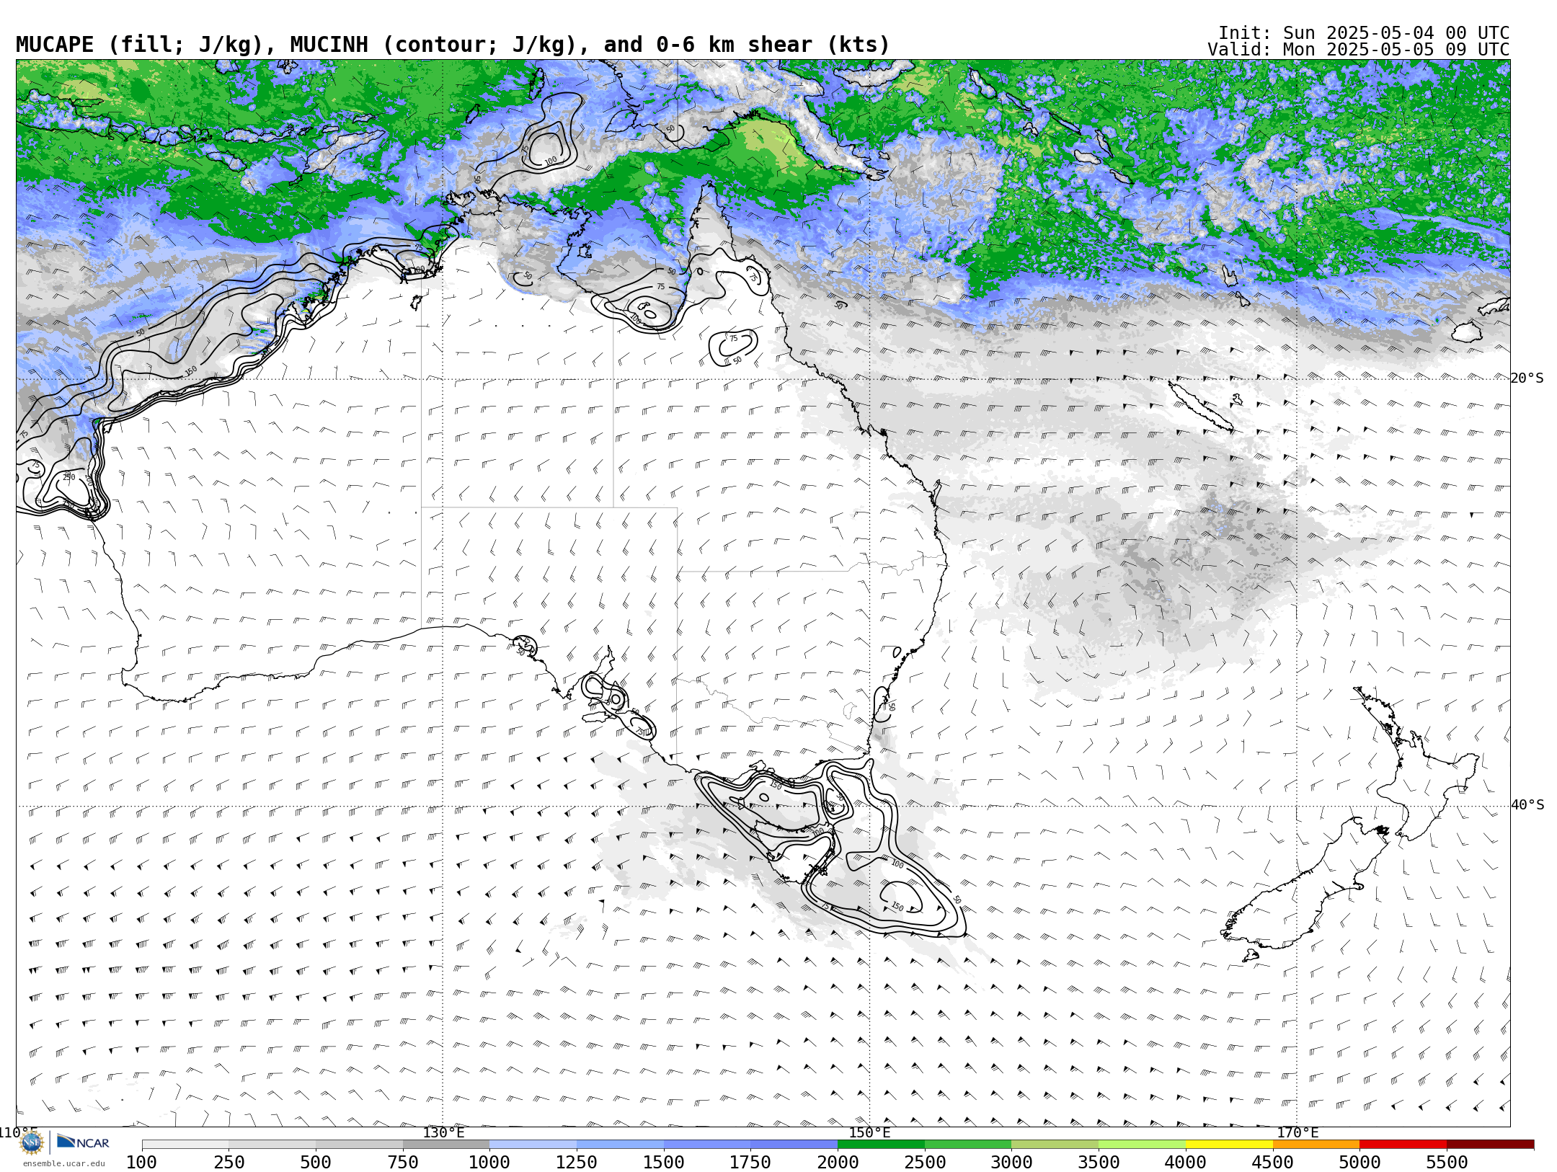
Task: Select the Valid Mon 2025-05-05 09 UTC text
Action: click(1359, 50)
